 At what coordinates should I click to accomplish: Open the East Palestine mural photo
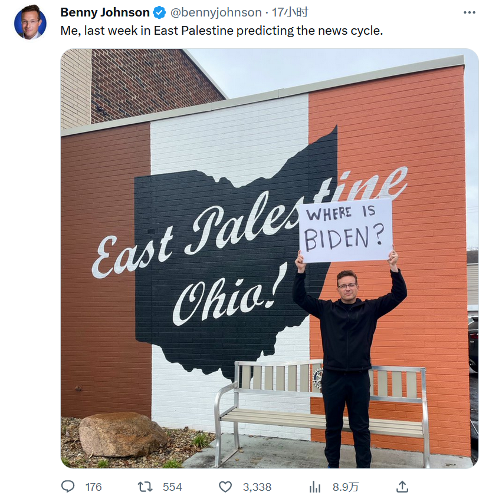[270, 259]
